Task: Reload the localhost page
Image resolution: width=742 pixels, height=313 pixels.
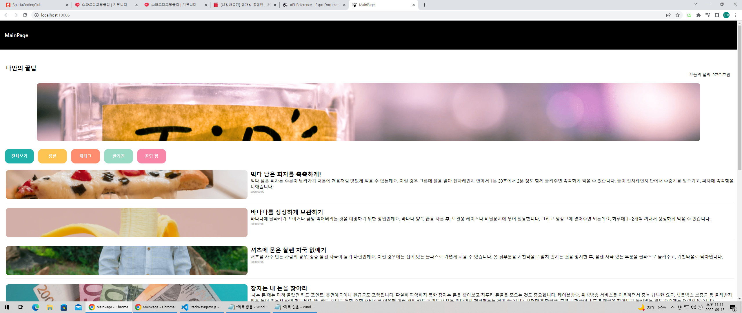Action: click(x=25, y=15)
